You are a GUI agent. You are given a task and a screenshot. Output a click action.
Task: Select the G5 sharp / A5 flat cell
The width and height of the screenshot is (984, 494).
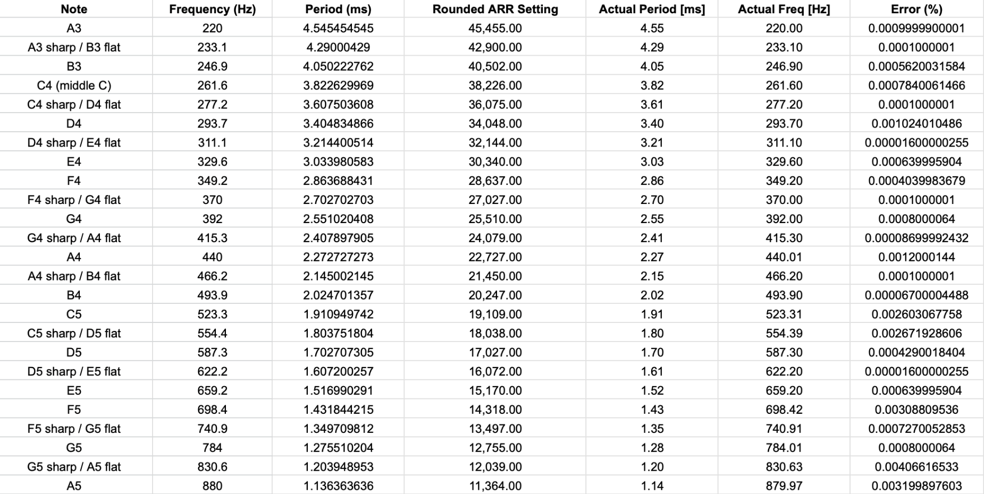74,467
